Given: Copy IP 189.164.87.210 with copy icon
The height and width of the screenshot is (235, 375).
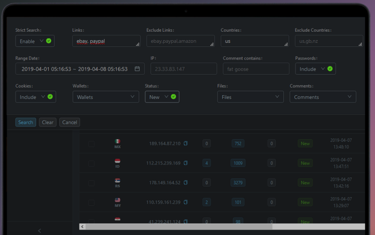Looking at the screenshot, I should tap(186, 144).
